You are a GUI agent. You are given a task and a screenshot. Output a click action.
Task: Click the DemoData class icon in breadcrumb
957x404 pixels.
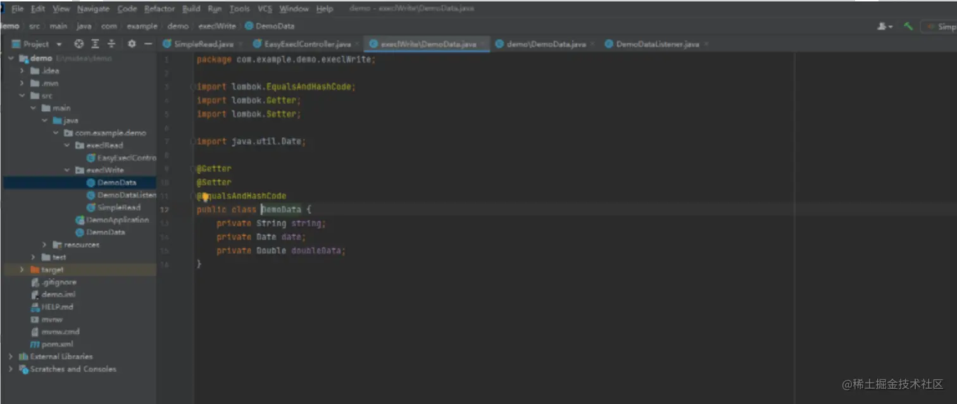[249, 26]
